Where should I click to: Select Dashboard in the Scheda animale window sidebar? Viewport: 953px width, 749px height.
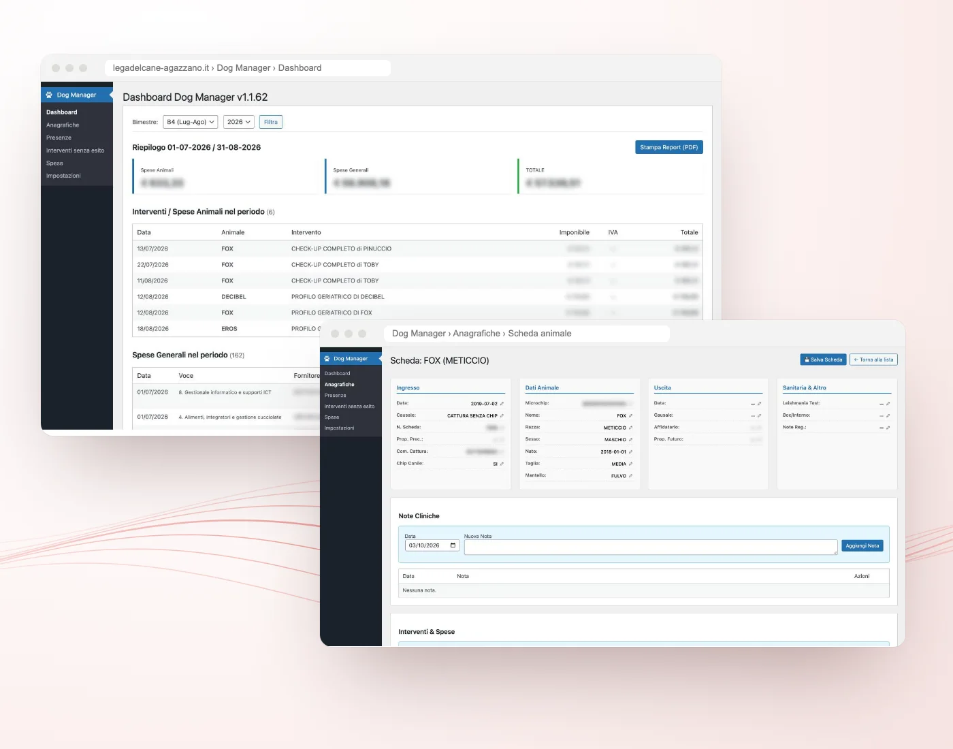pos(337,373)
